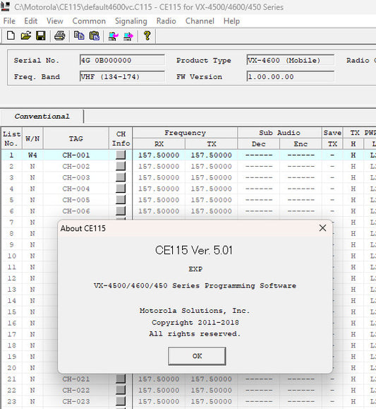Click CH Info square for CH-001

(x=121, y=155)
